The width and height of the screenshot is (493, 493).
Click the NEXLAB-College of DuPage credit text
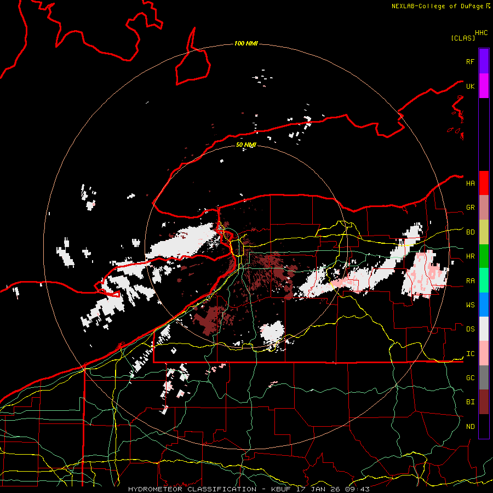click(x=437, y=6)
